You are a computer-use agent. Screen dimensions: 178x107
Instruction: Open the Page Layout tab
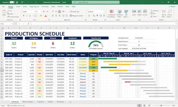pyautogui.click(x=34, y=7)
